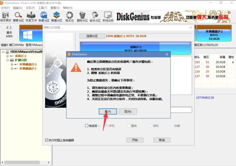The height and width of the screenshot is (166, 236).
Task: Expand the Local Disk (F:) tree node
Action: [x=12, y=69]
